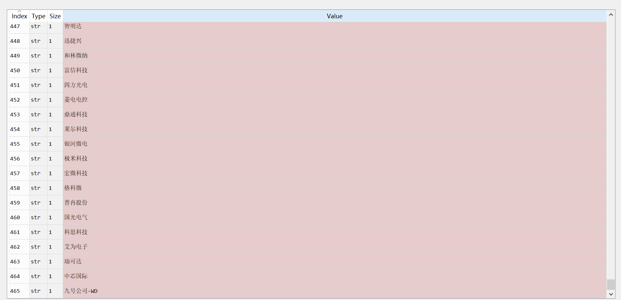Click the vertical scrollbar thumb
Screen dimensions: 621x300
click(611, 284)
